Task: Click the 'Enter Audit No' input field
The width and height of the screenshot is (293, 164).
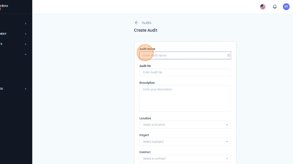Action: coord(185,72)
